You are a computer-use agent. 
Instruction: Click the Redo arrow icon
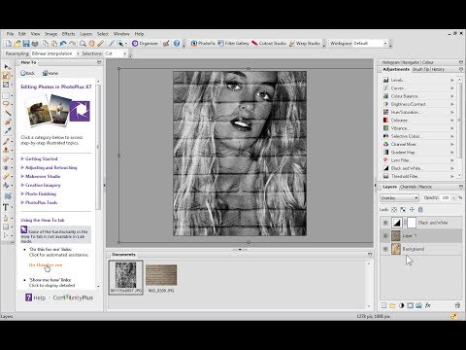click(72, 44)
